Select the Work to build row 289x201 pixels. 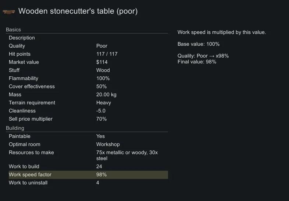[87, 166]
